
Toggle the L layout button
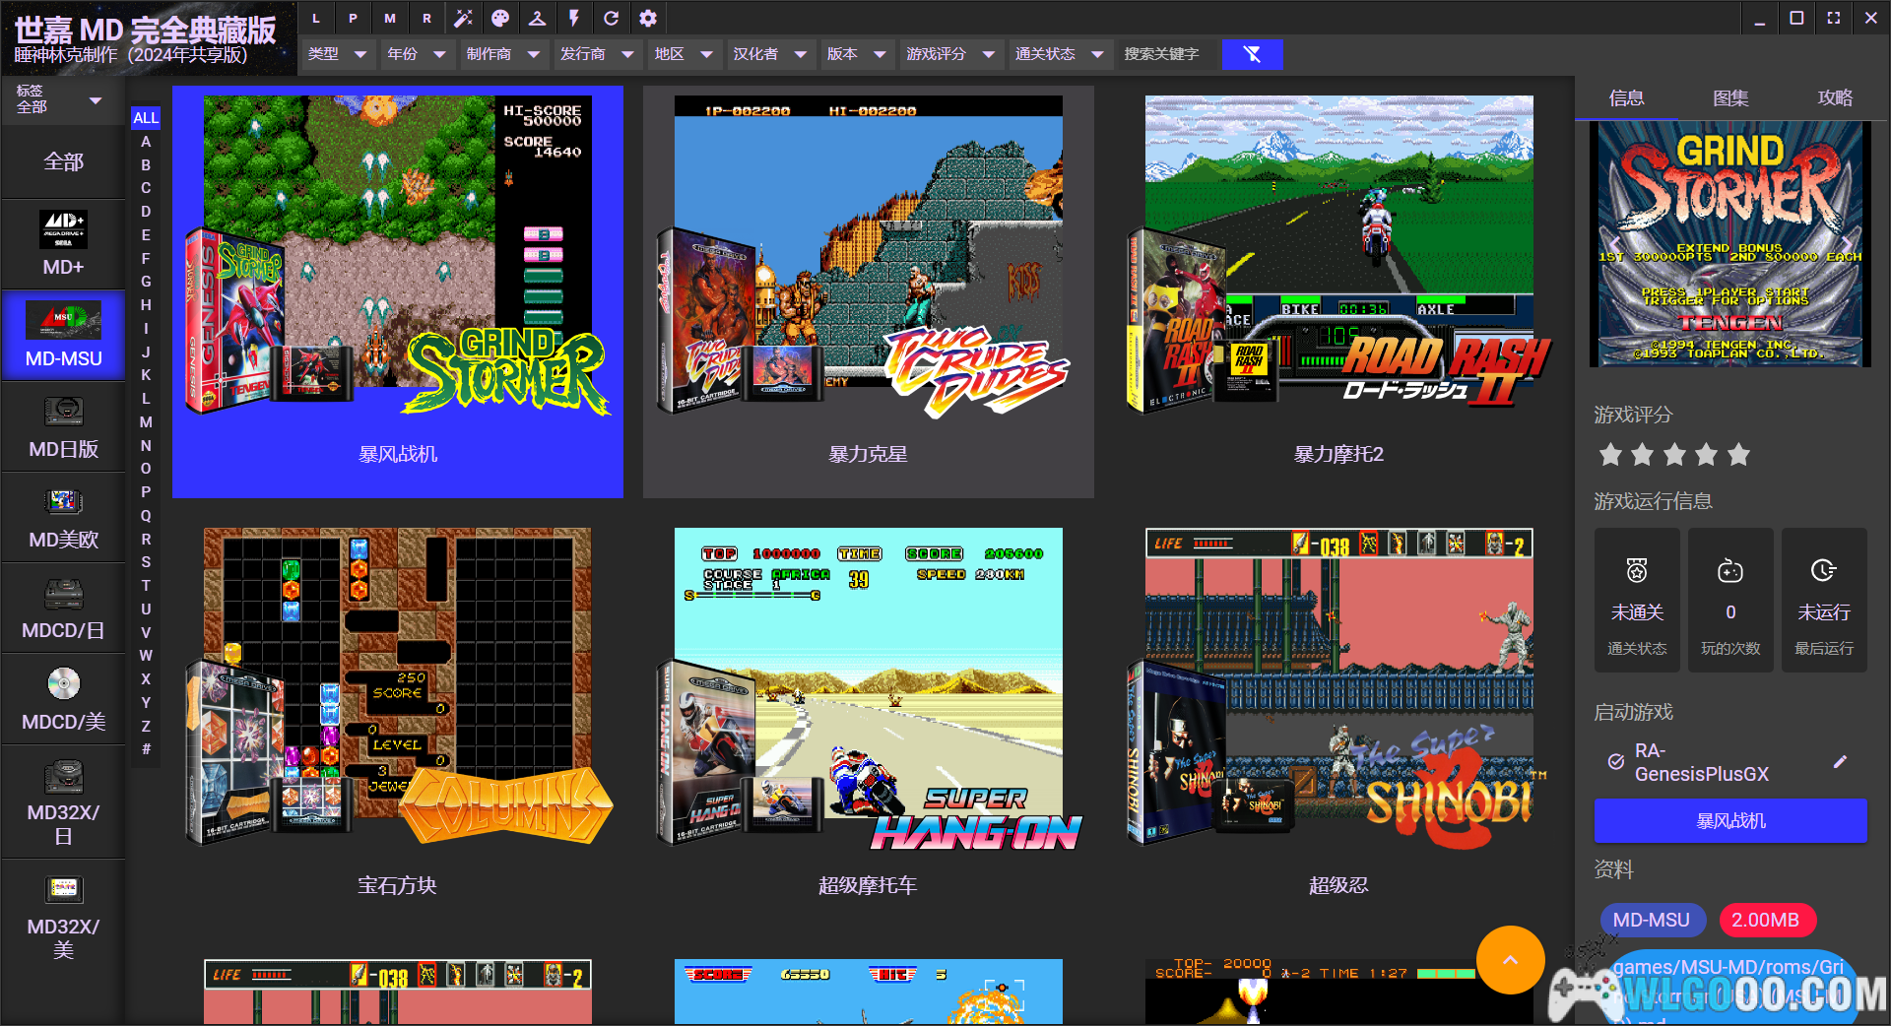[x=316, y=18]
